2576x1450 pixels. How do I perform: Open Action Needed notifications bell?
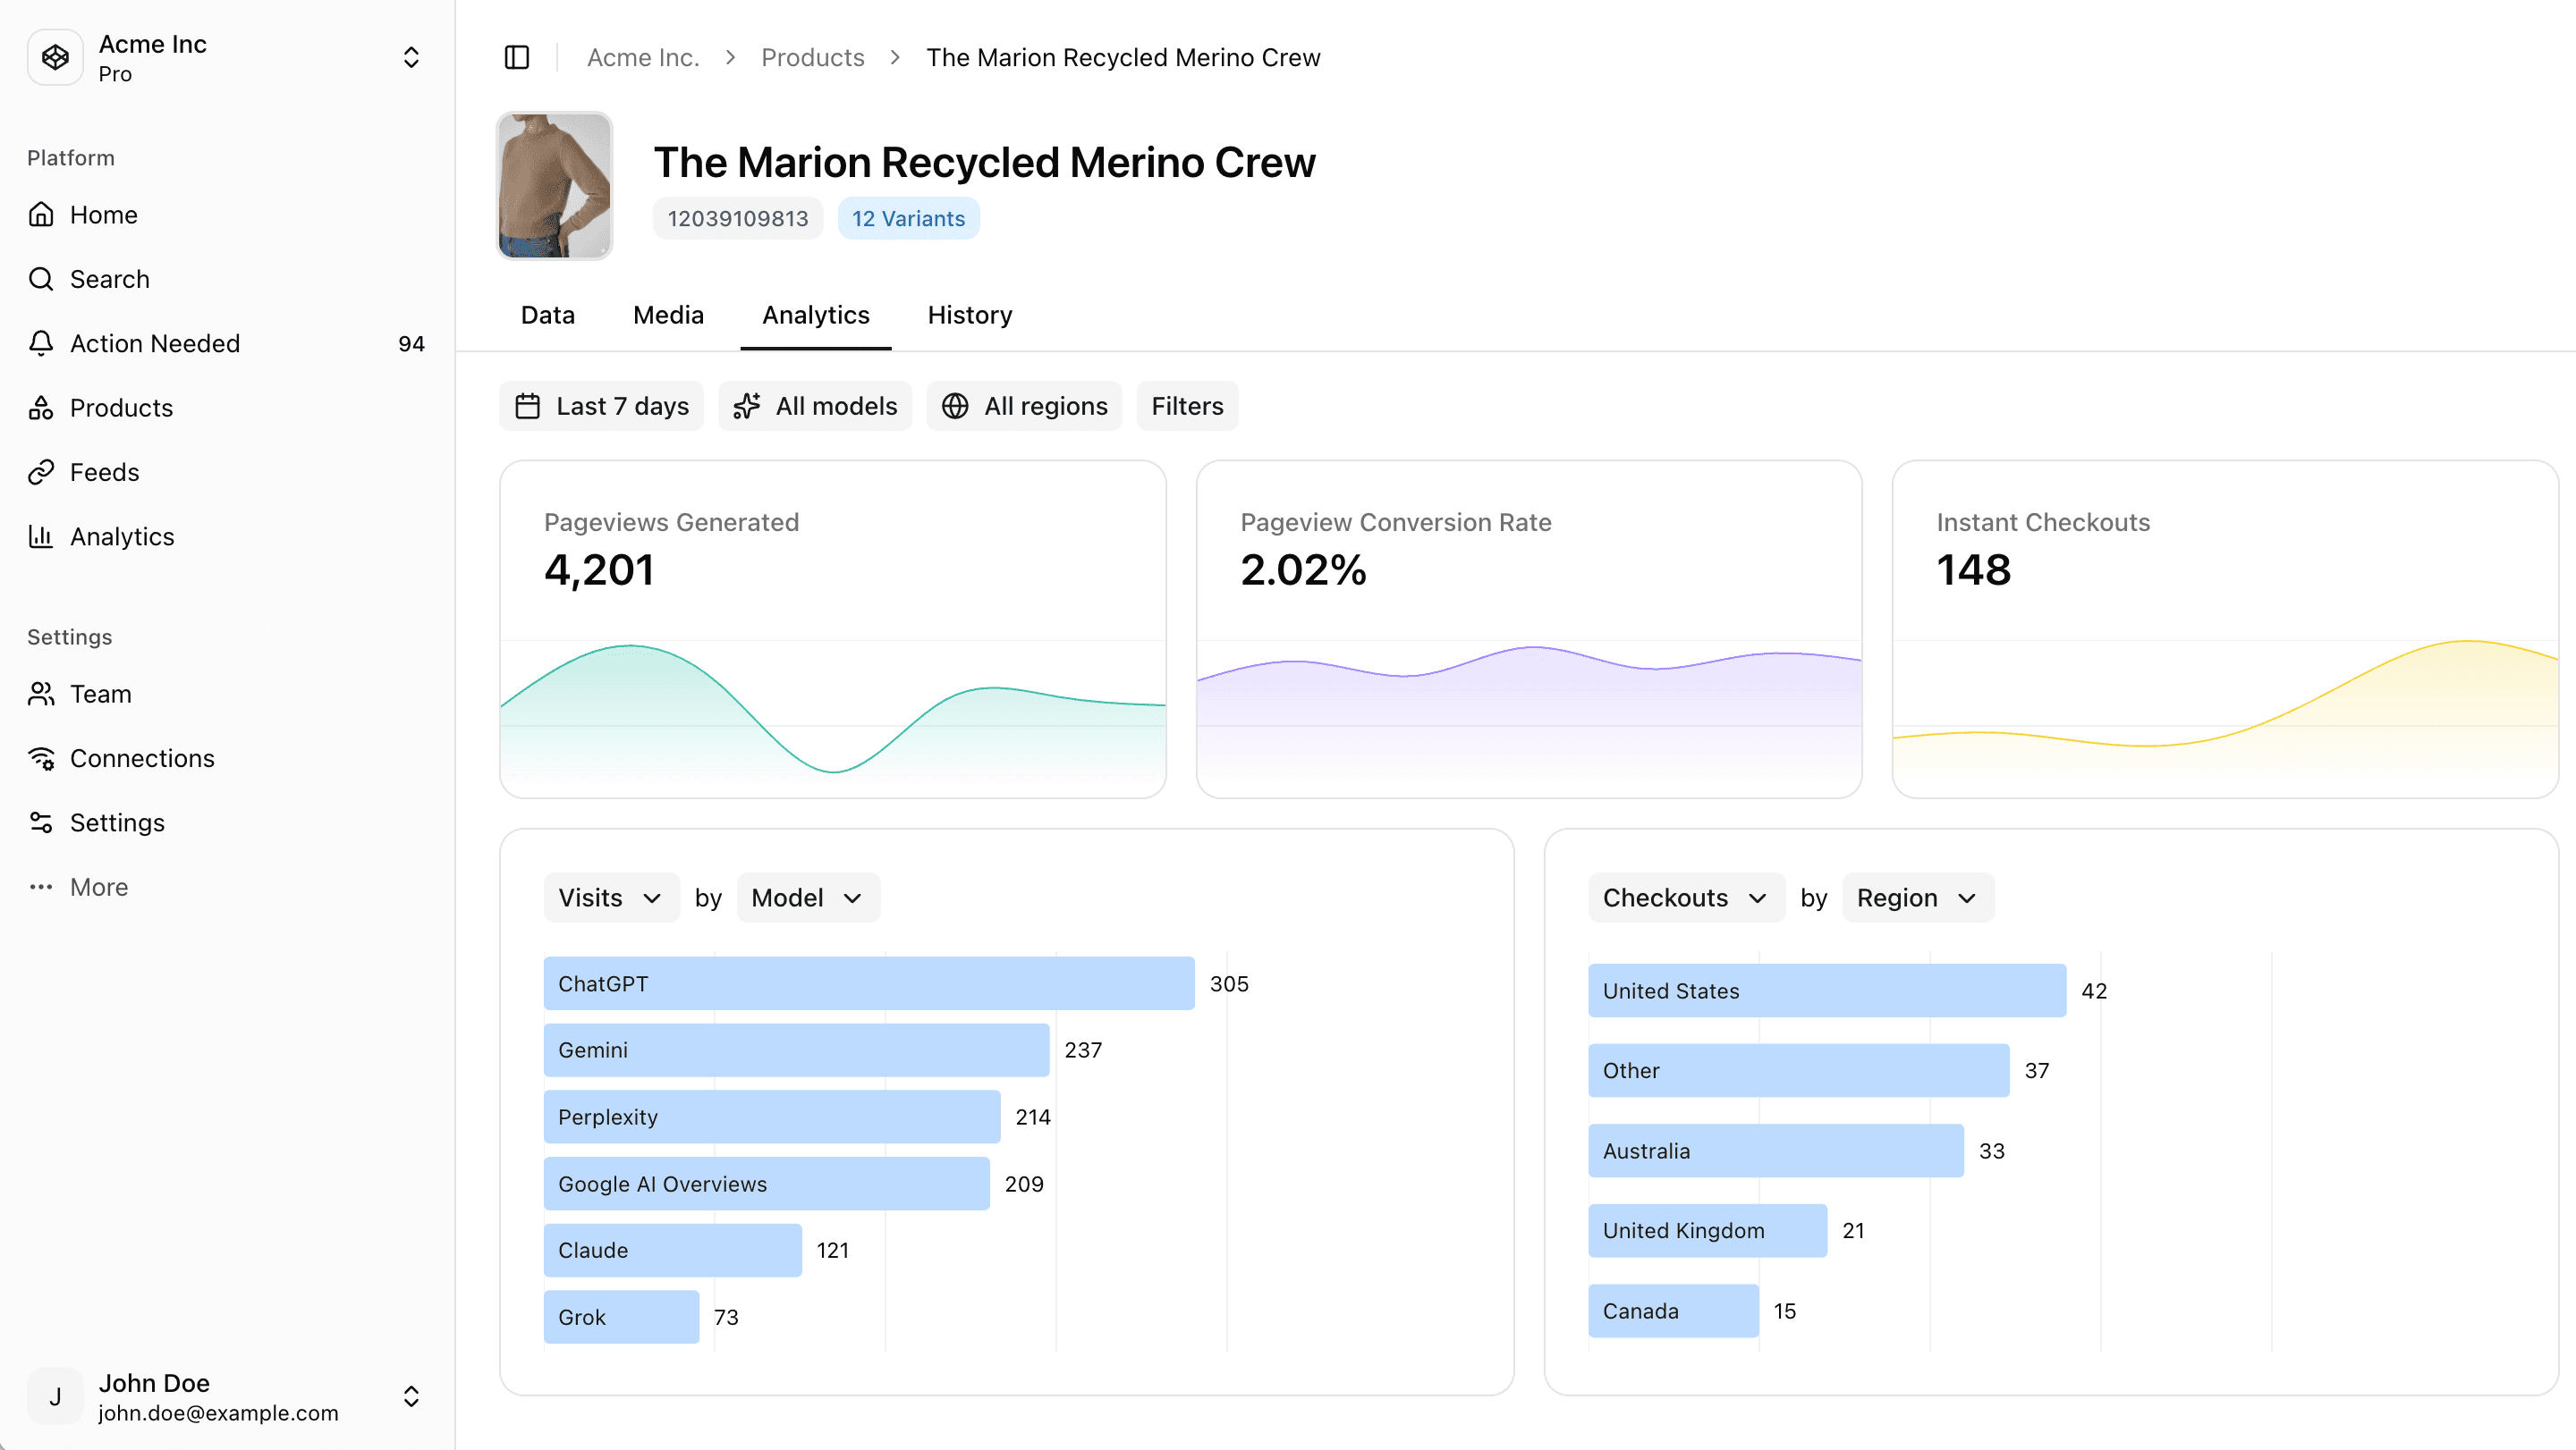41,342
